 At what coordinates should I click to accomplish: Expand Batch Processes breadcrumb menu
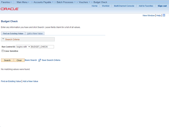pos(66,2)
